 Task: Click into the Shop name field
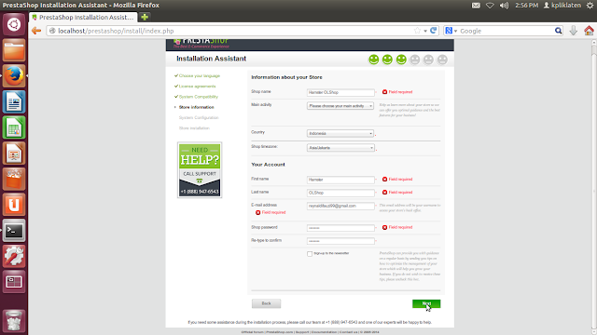pyautogui.click(x=340, y=93)
